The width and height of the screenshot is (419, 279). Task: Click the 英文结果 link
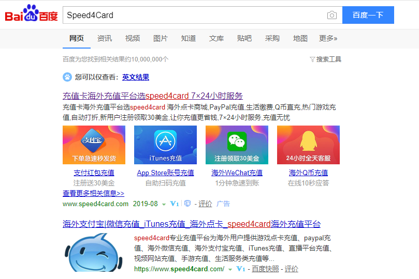(136, 78)
